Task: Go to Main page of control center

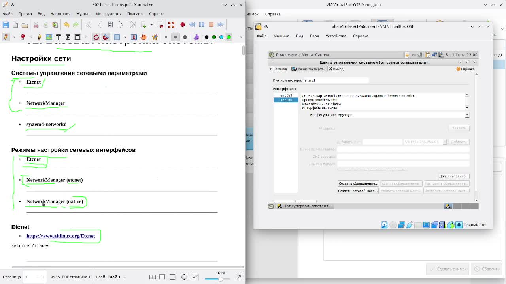Action: point(278,69)
